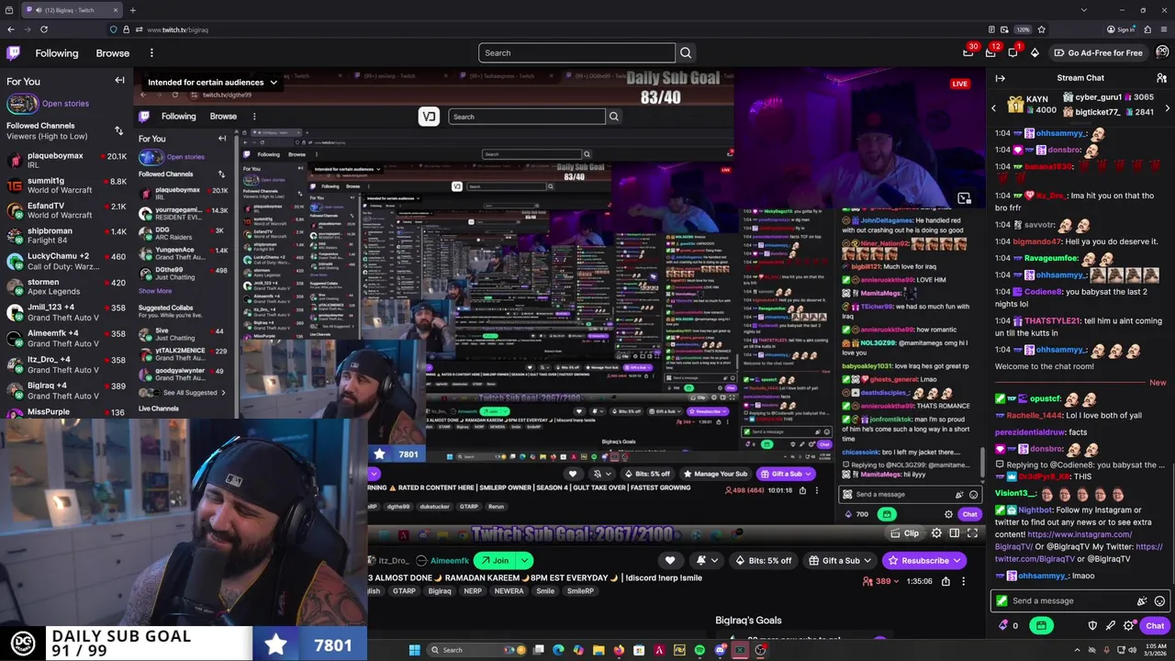Image resolution: width=1175 pixels, height=661 pixels.
Task: Open the shield mode icon below chat
Action: (x=1092, y=626)
